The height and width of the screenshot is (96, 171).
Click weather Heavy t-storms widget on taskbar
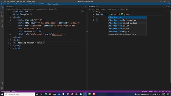click(x=142, y=94)
